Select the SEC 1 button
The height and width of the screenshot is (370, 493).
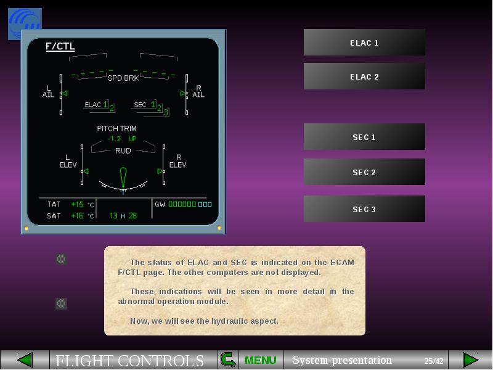pos(364,137)
